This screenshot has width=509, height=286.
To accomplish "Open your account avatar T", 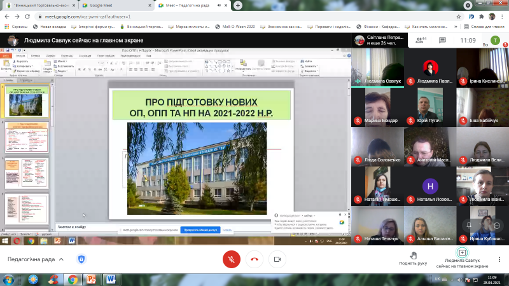I will [x=495, y=40].
